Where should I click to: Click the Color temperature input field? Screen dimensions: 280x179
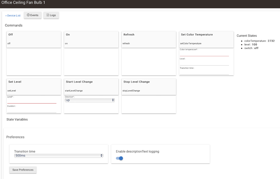pyautogui.click(x=204, y=54)
